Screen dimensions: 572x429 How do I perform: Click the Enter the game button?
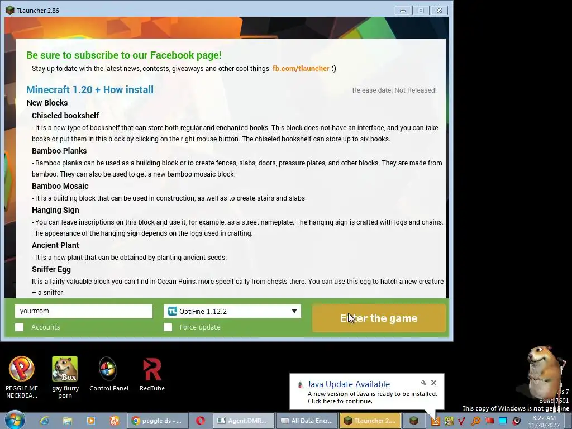point(379,318)
